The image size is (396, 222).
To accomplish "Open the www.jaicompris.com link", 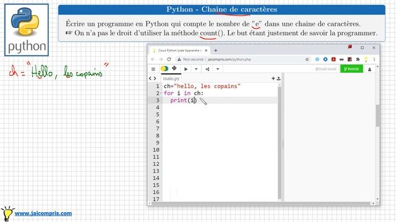I will tap(43, 213).
